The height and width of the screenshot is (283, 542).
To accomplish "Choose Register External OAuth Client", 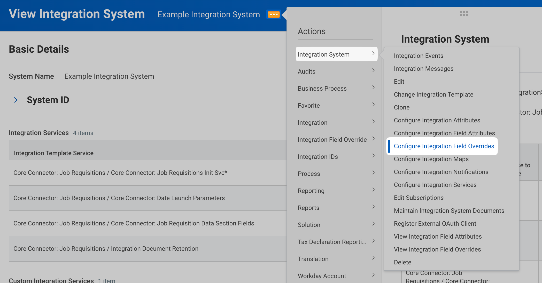I will coord(435,224).
